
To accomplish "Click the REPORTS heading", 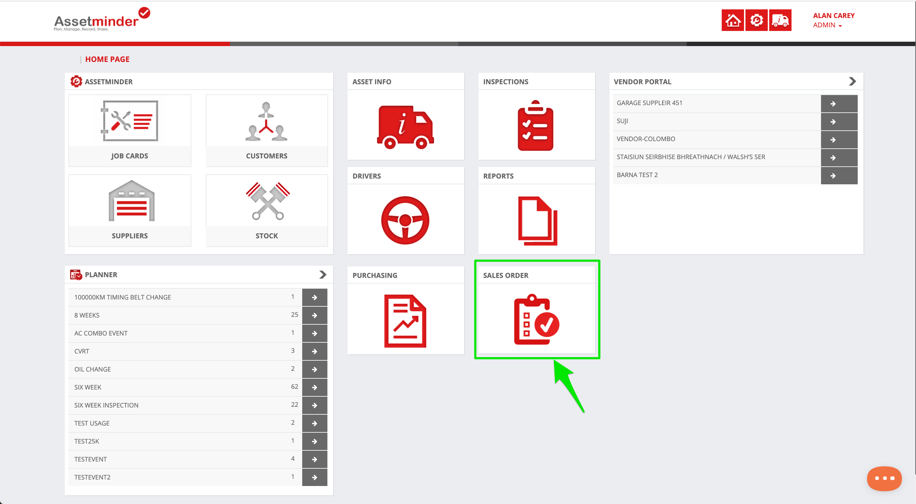I will 498,176.
